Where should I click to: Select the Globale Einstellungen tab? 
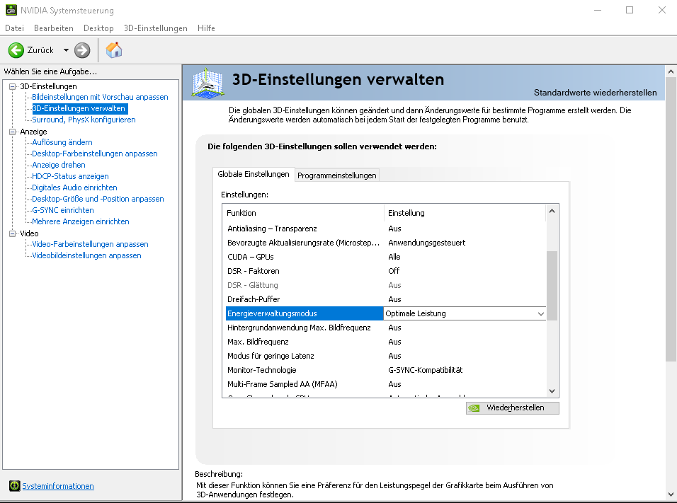point(254,174)
